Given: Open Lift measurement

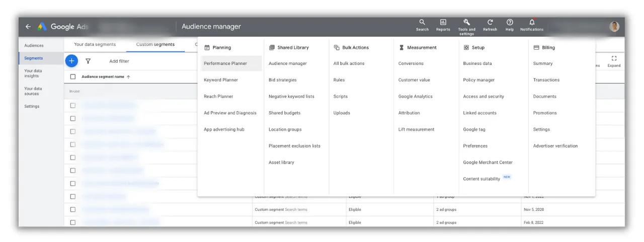Looking at the screenshot, I should coord(416,129).
